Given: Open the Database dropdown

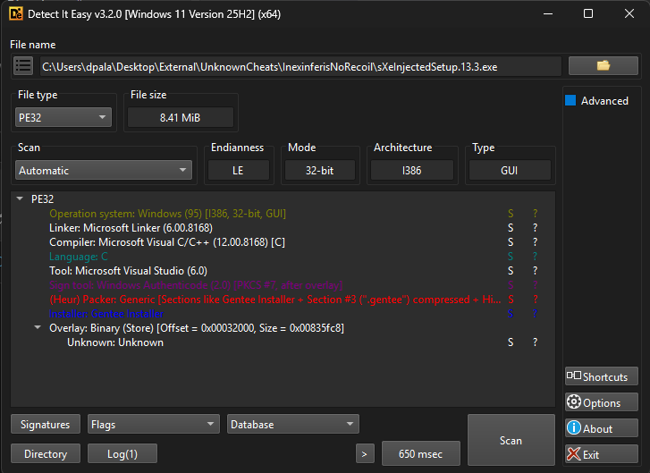Looking at the screenshot, I should pos(293,425).
